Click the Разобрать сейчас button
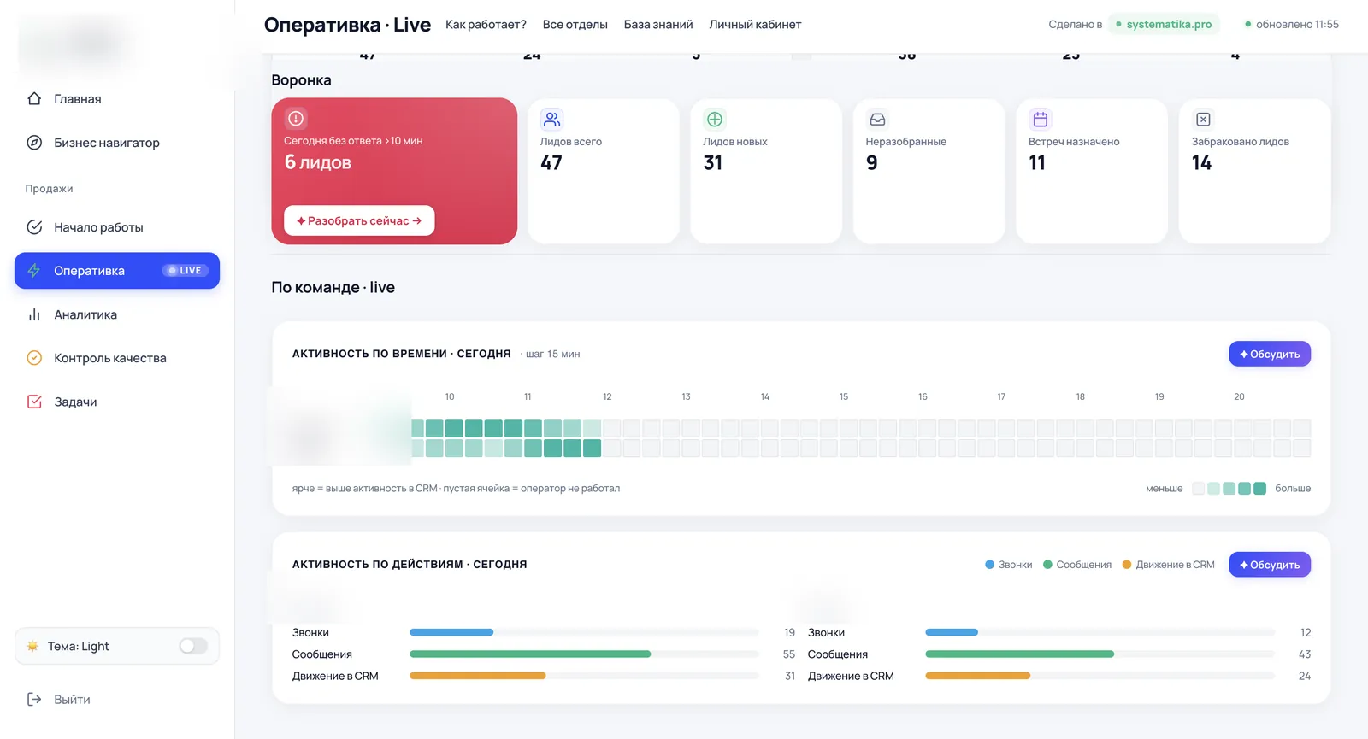Screen dimensions: 1368x739 coord(359,220)
